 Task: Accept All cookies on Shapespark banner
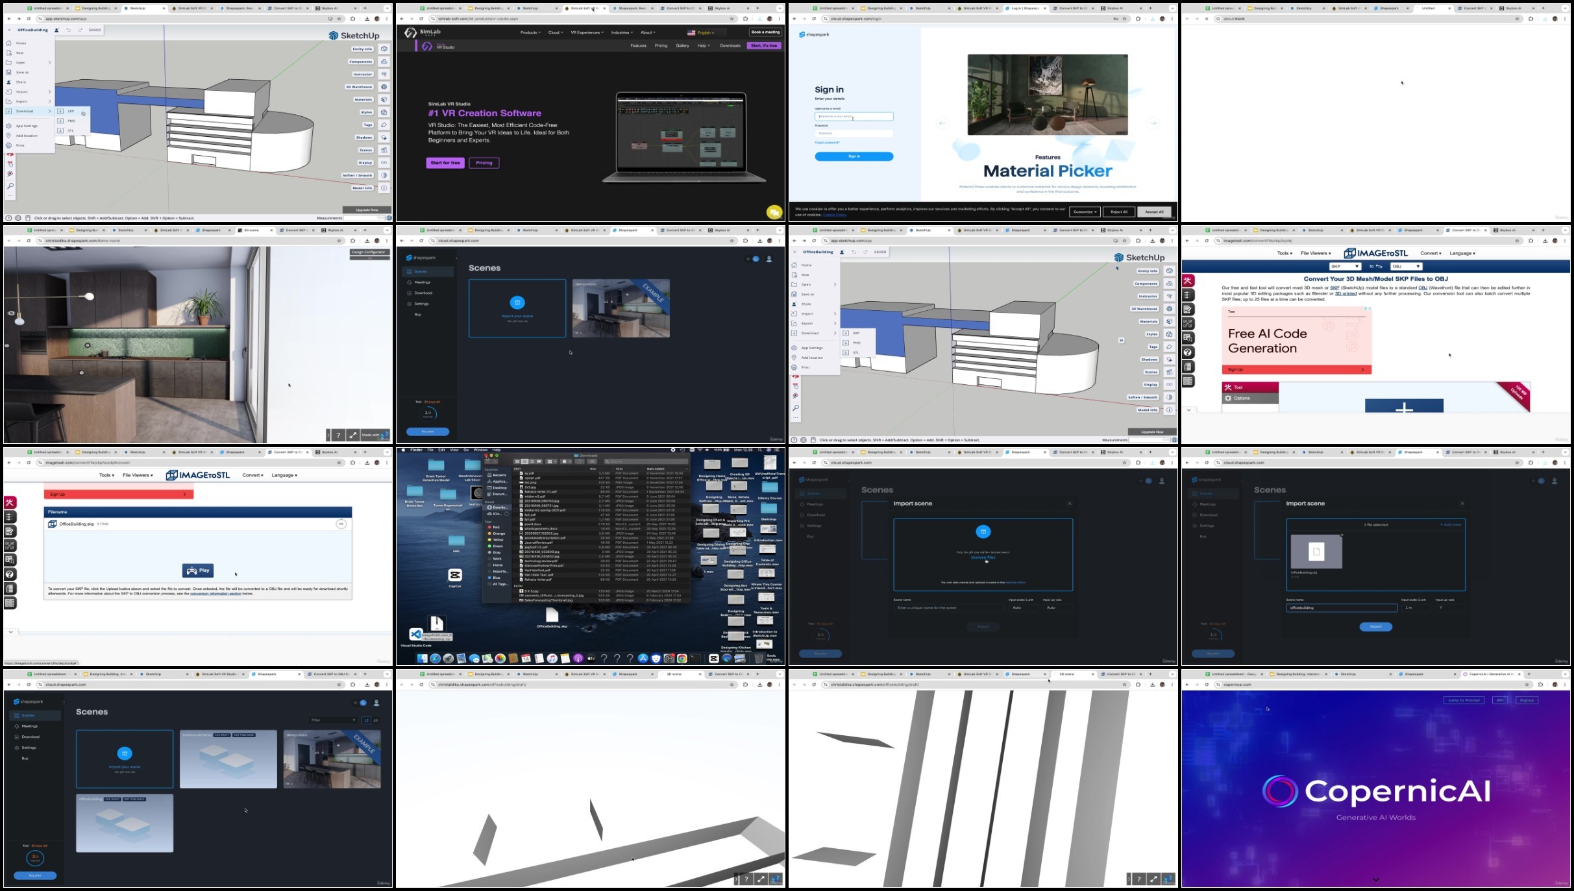(x=1154, y=212)
